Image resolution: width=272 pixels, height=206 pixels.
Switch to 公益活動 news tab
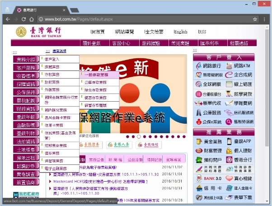(x=135, y=160)
